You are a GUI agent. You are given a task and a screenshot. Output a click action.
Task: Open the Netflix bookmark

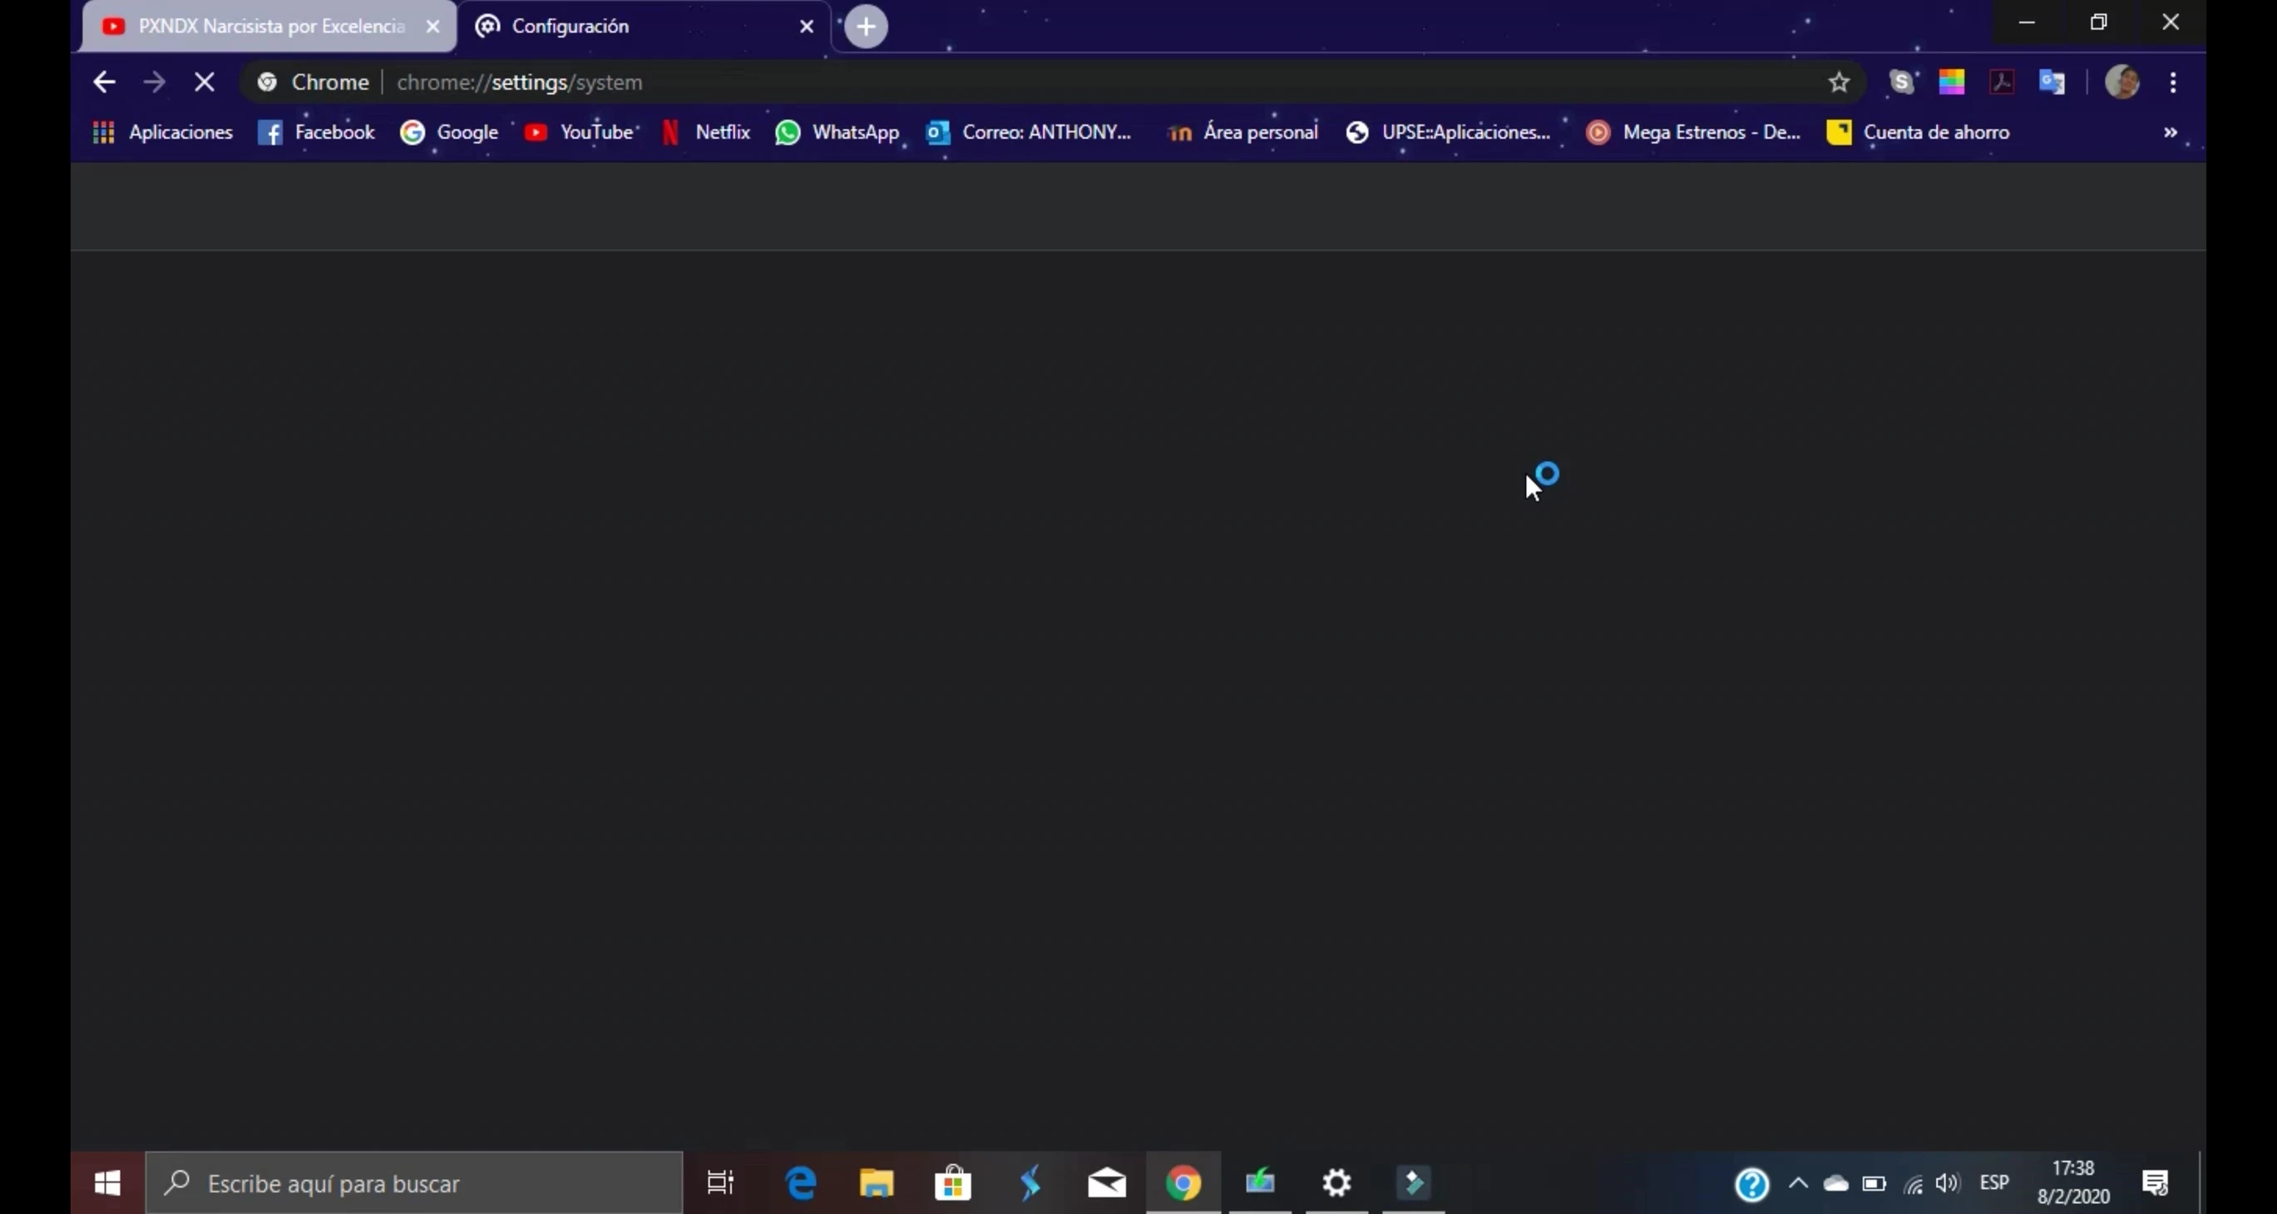click(x=705, y=132)
